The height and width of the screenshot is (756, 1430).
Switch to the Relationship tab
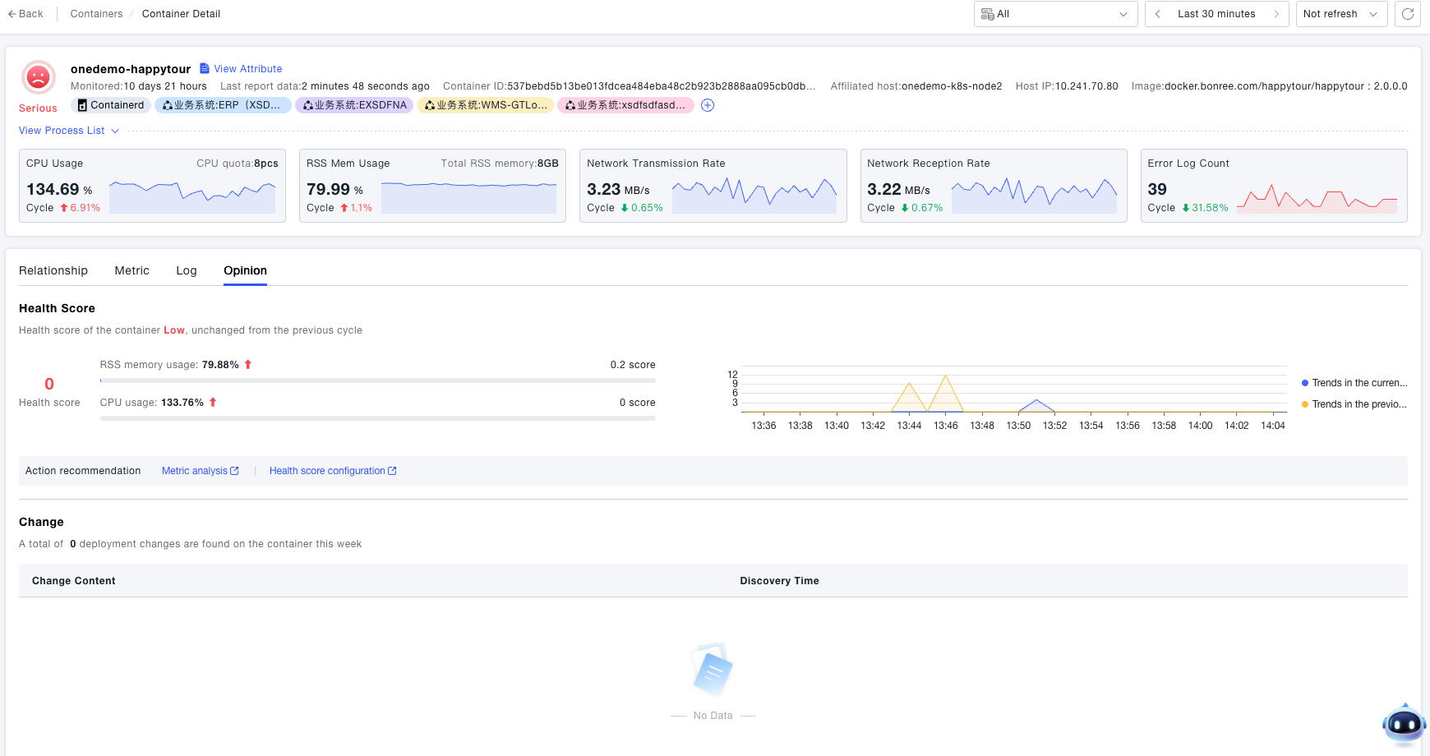click(53, 270)
